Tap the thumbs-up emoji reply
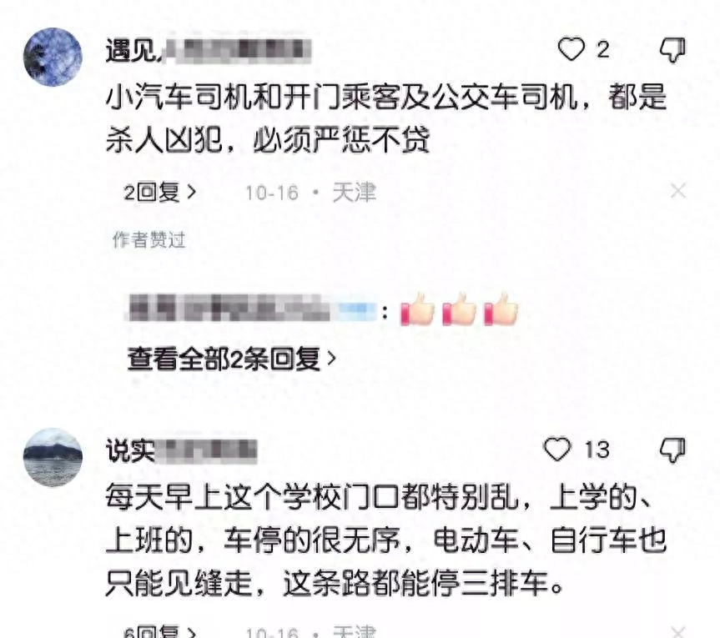720x638 pixels. (x=459, y=309)
